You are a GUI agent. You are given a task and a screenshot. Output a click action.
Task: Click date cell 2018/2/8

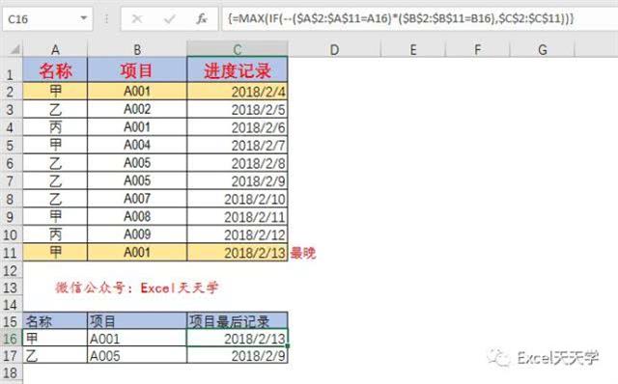[238, 163]
